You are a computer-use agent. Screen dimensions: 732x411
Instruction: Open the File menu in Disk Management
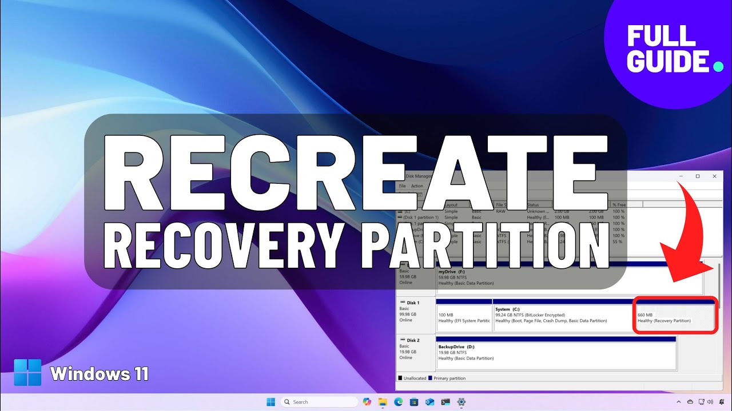[x=403, y=186]
